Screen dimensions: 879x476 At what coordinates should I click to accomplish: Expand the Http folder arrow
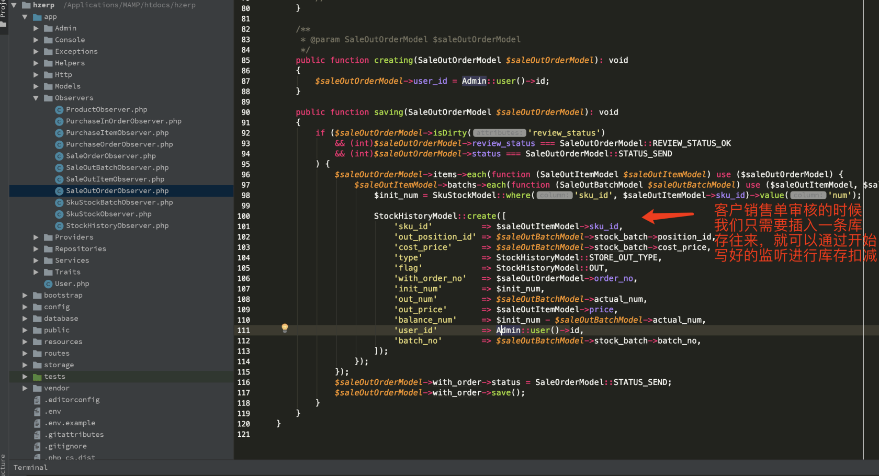coord(36,75)
